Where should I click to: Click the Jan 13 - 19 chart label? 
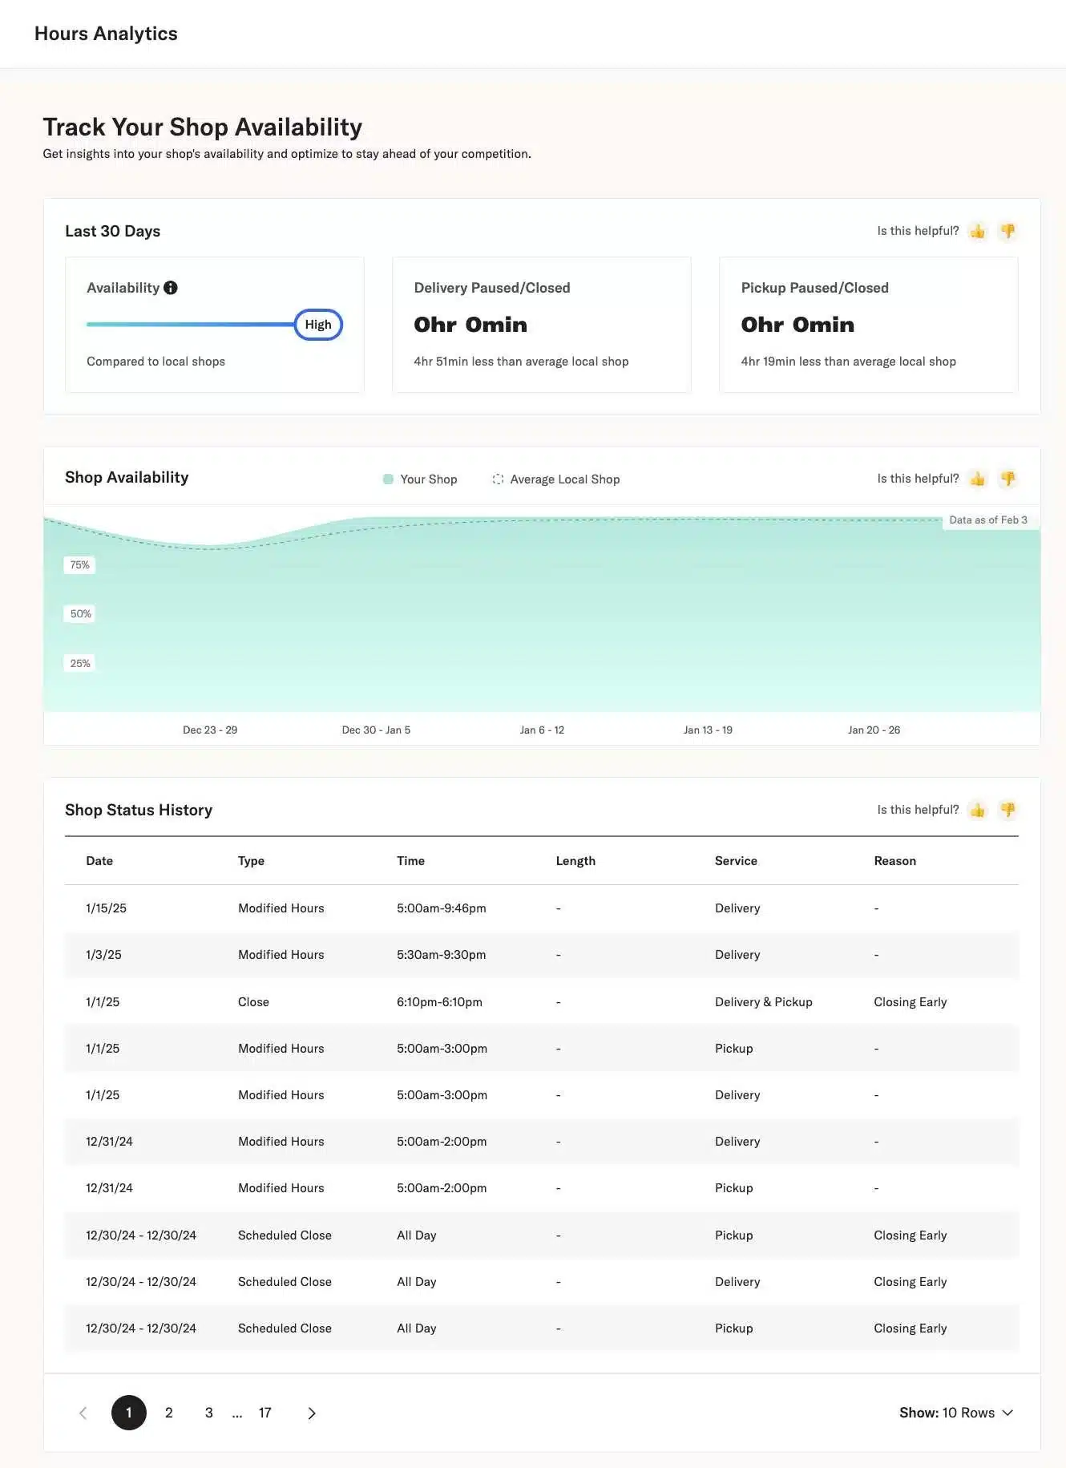[708, 730]
